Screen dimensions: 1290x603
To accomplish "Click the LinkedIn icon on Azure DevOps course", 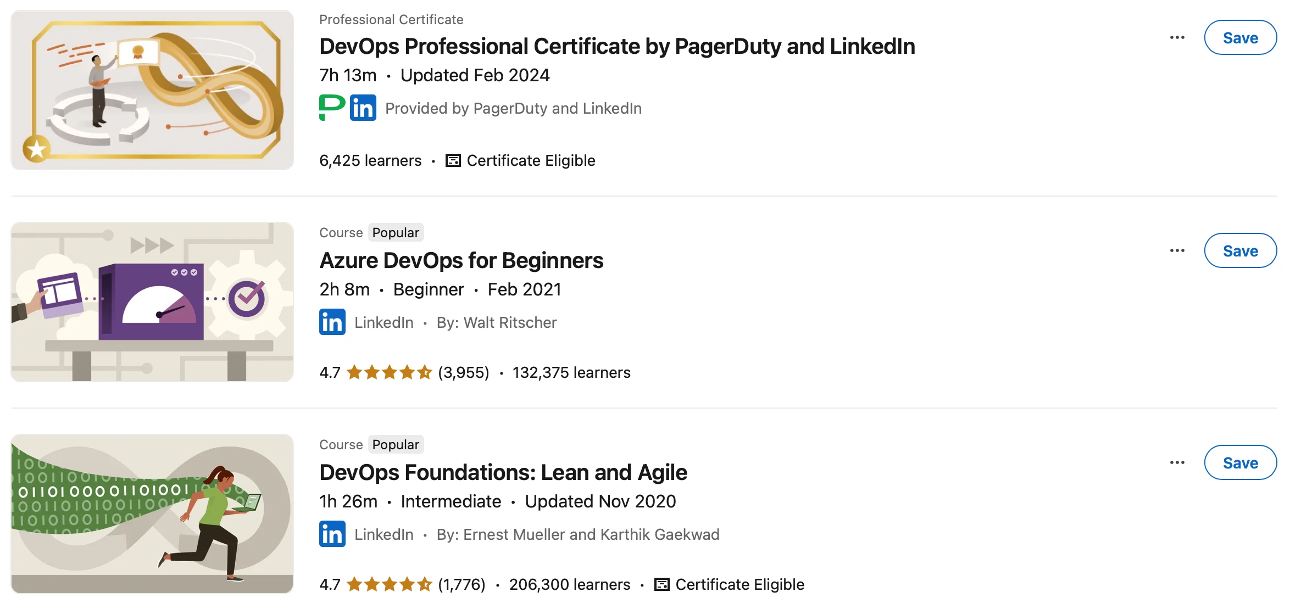I will pyautogui.click(x=332, y=322).
